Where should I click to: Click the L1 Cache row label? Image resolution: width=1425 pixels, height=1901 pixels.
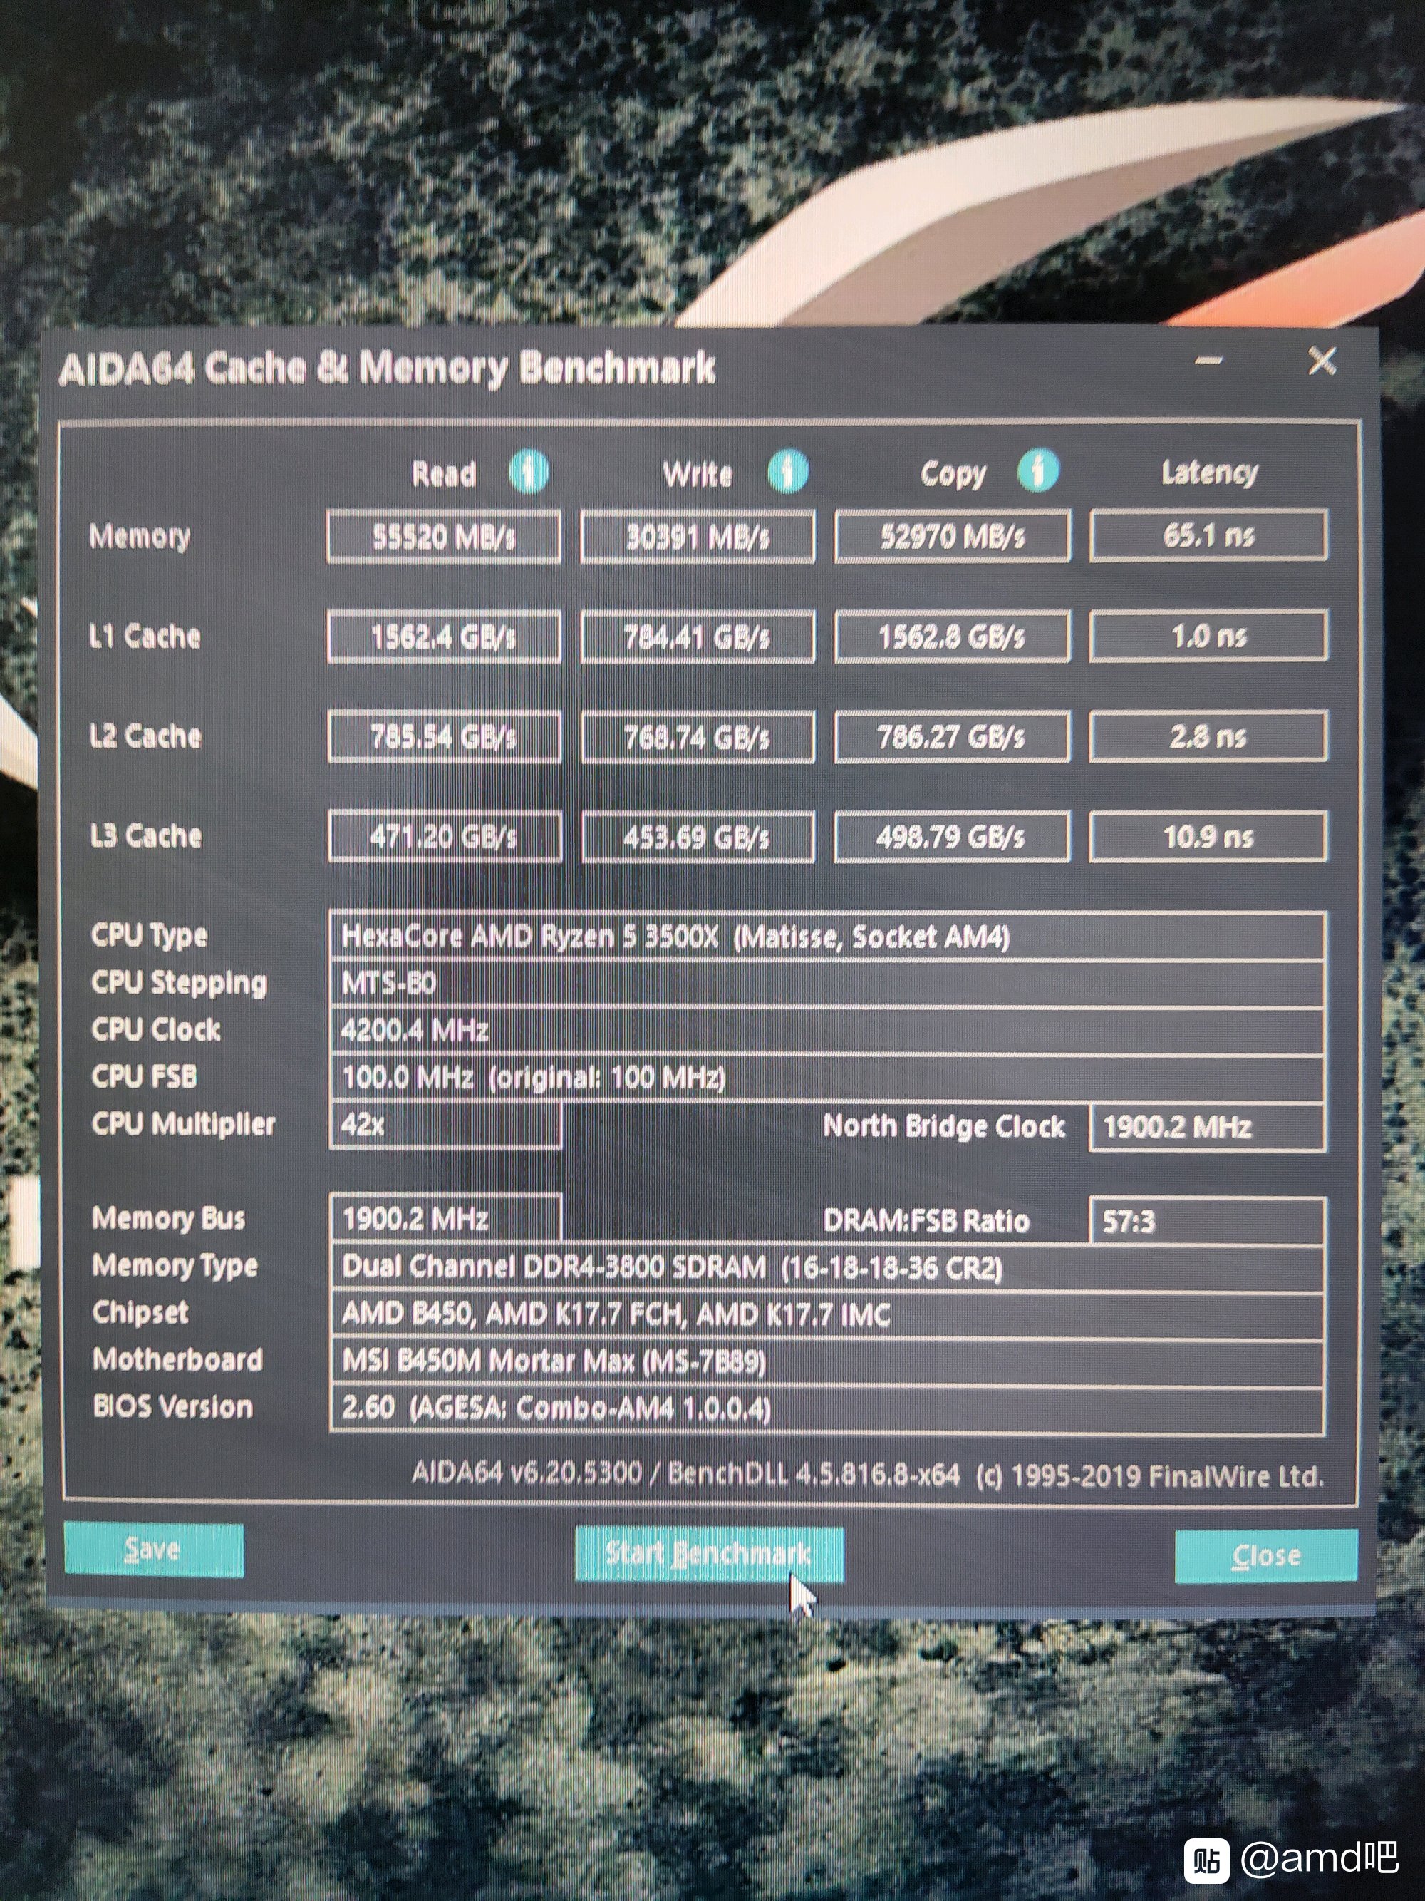[145, 637]
